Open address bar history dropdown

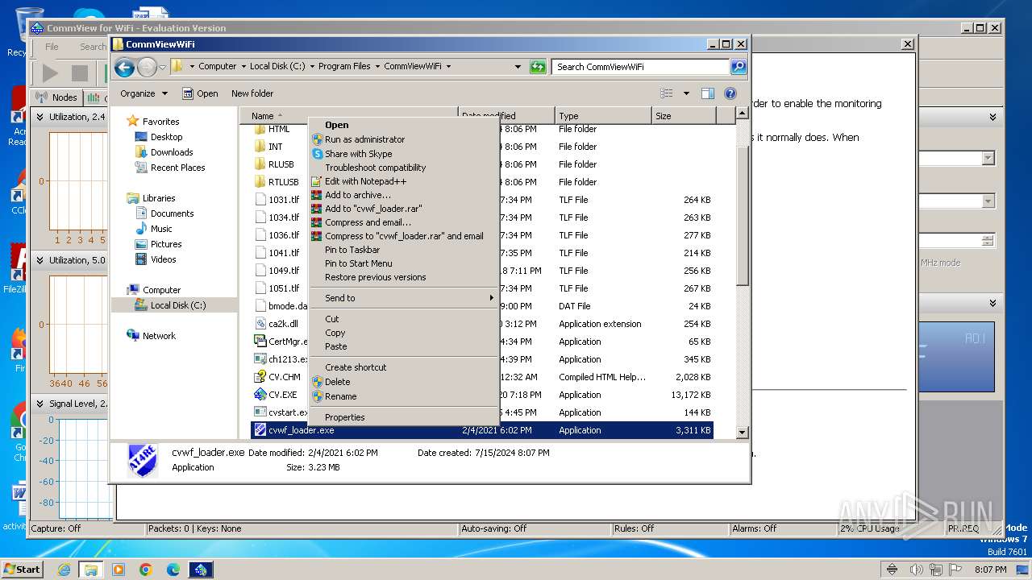[x=518, y=67]
